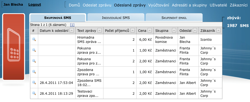Open details of the 2,00 Kč Pokusna zprava row

click(34, 61)
